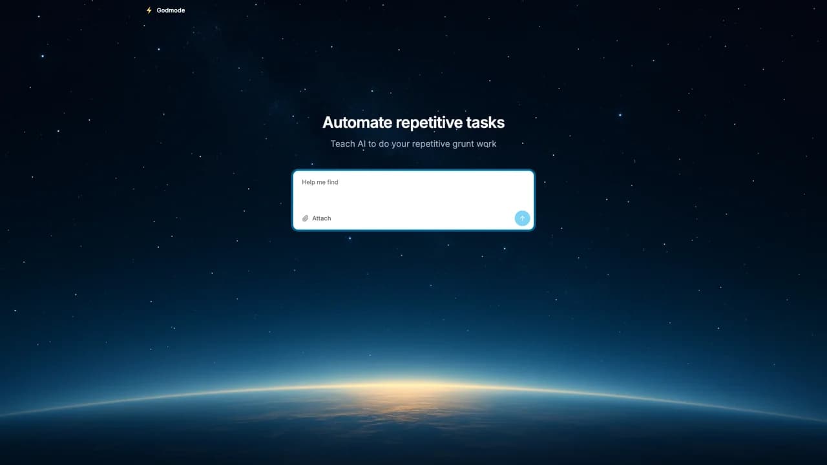Viewport: 827px width, 465px height.
Task: Click the lightning bolt Godmode logo icon
Action: pyautogui.click(x=149, y=10)
